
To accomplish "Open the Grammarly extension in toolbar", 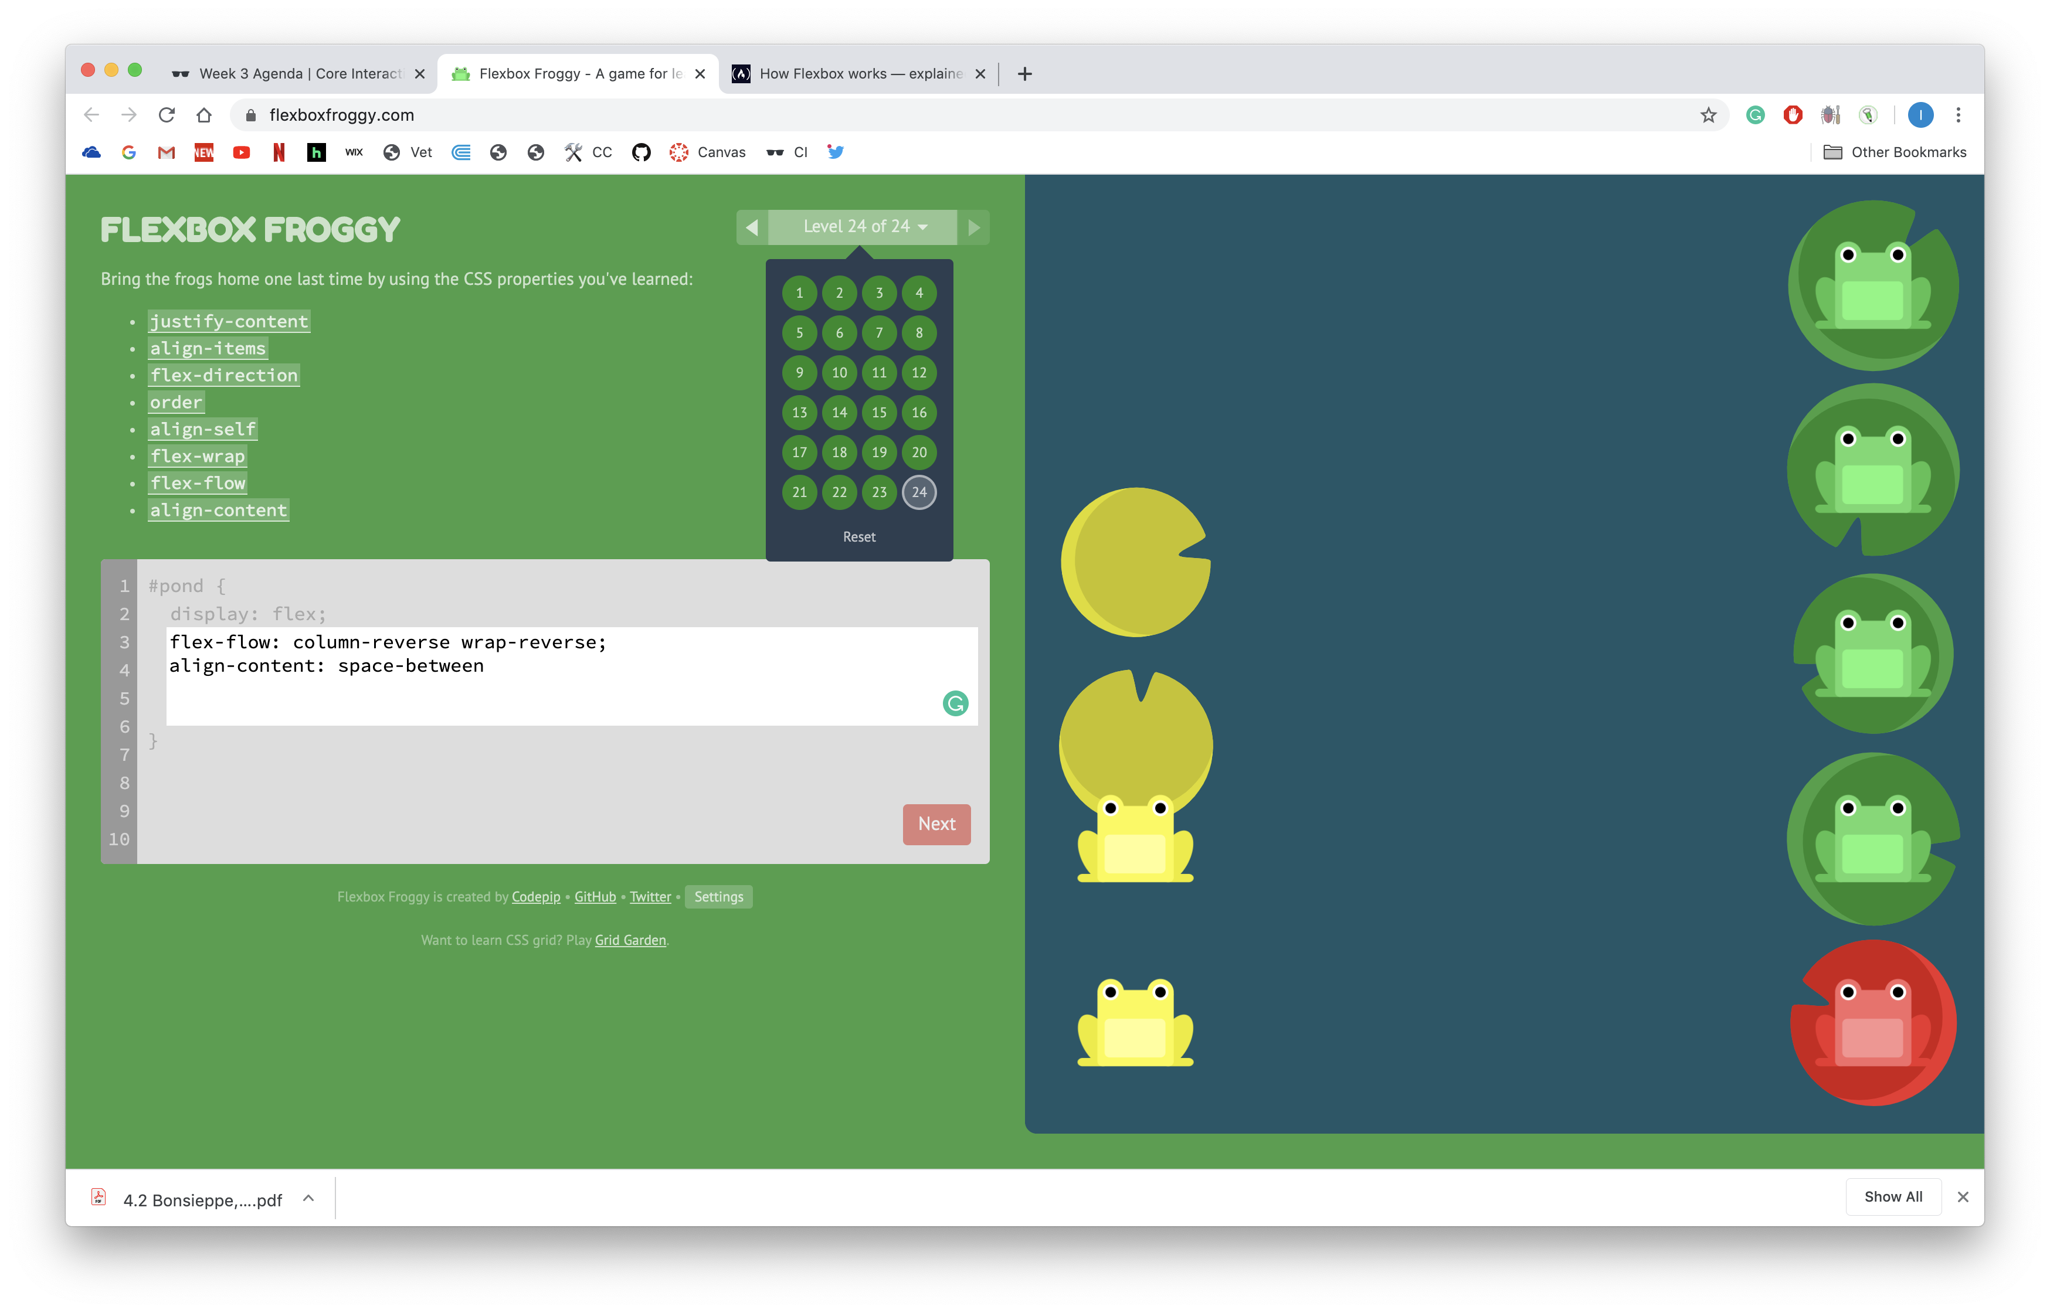I will 1755,115.
